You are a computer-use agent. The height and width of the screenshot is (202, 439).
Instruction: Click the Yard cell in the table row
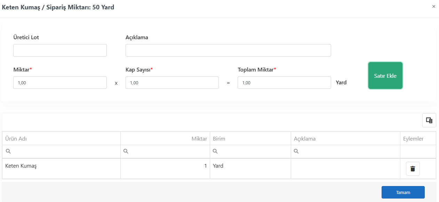pos(250,169)
